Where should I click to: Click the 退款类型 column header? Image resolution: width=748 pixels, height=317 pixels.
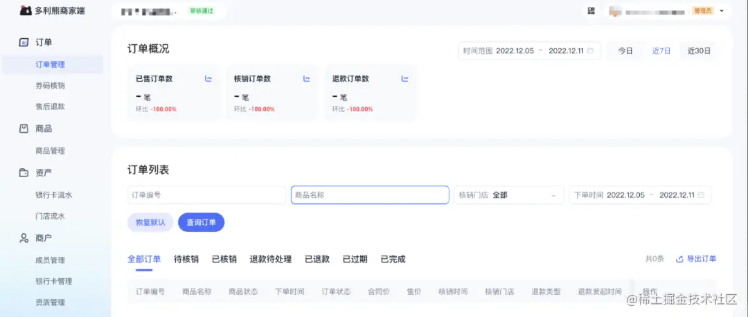546,291
